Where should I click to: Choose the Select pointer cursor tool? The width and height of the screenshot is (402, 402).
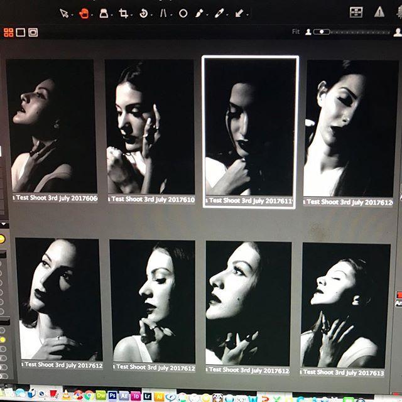tap(64, 13)
